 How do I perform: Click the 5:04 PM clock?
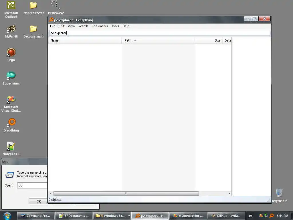pyautogui.click(x=282, y=216)
